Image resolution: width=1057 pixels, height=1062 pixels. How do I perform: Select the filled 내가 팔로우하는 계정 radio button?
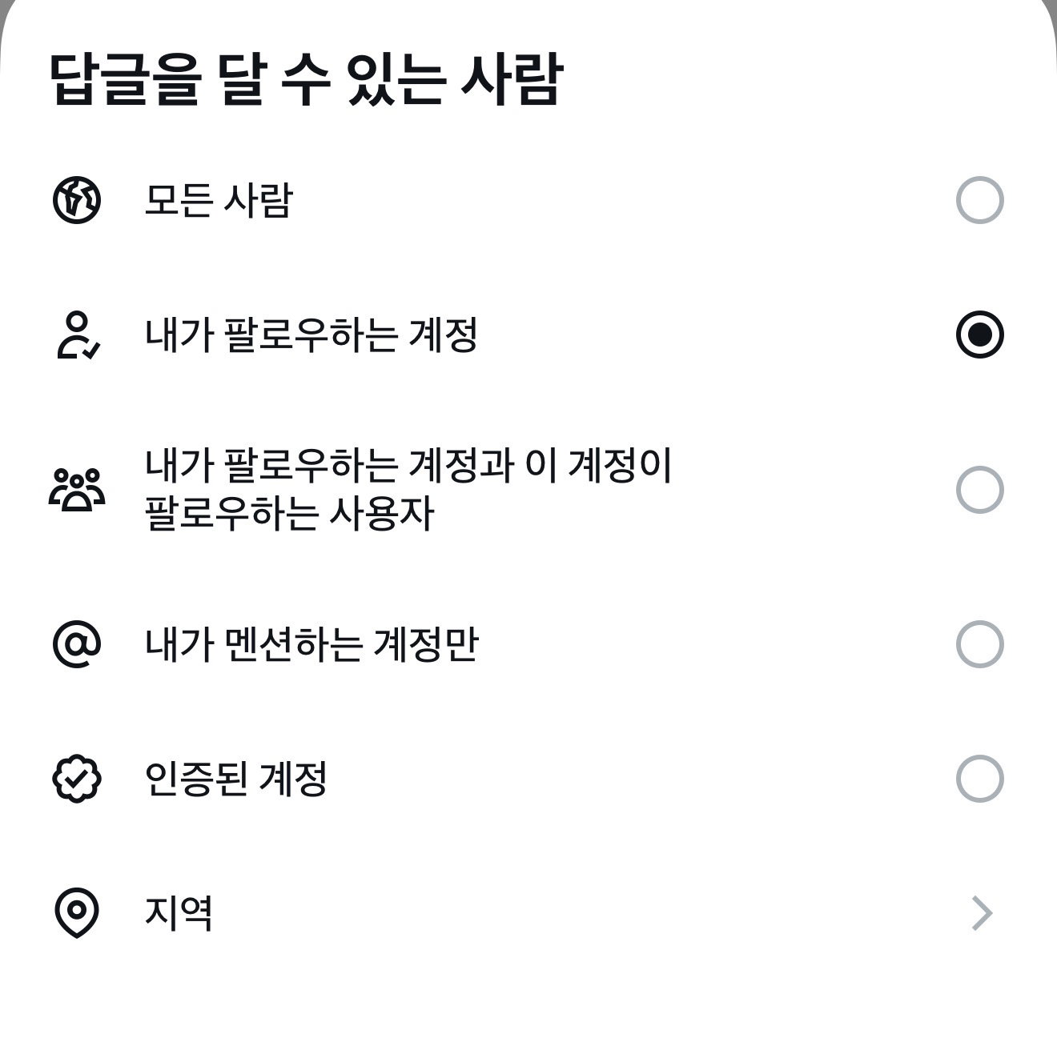coord(980,335)
